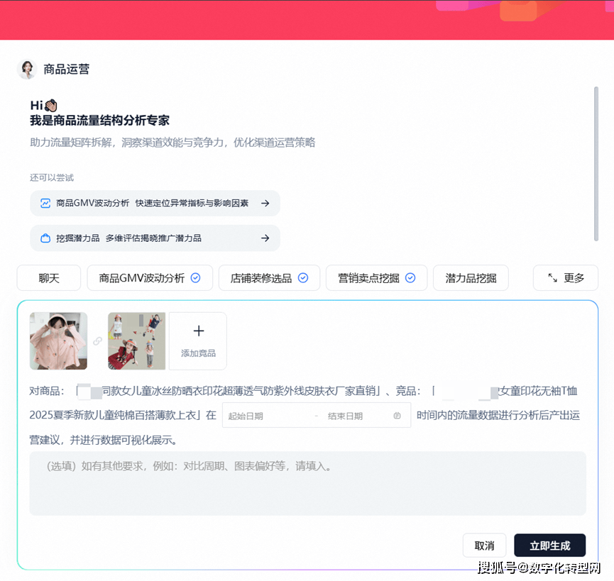This screenshot has width=614, height=581.
Task: Toggle checkmark on 店铺装修选品 tab
Action: (303, 278)
